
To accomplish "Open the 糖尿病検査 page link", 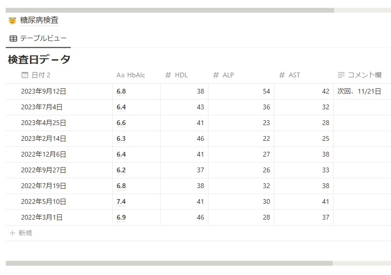I will pyautogui.click(x=39, y=21).
